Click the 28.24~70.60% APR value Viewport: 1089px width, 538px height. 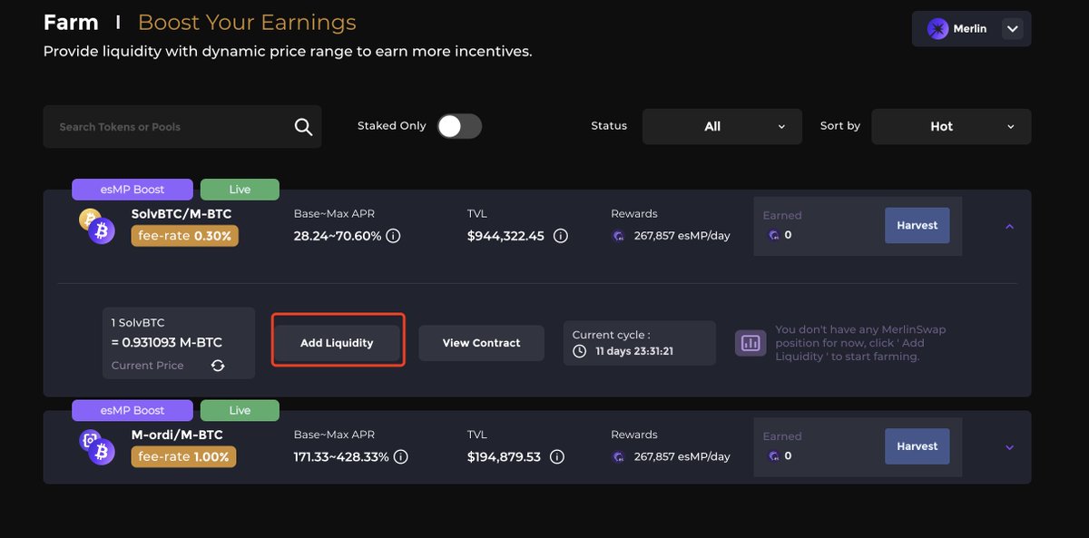[336, 236]
